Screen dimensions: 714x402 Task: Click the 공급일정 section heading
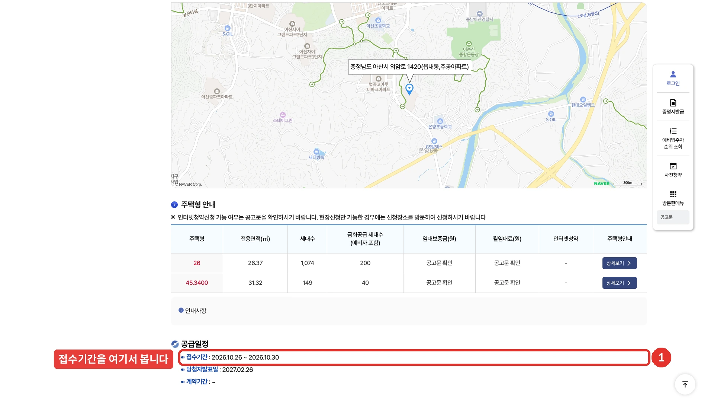coord(194,344)
